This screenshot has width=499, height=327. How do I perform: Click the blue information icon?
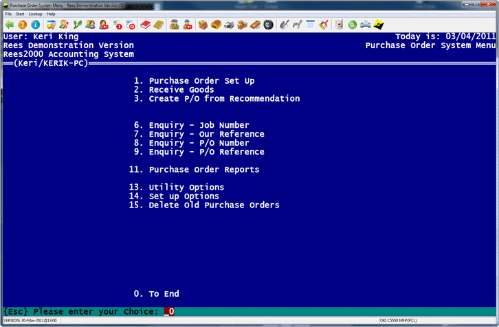pos(35,25)
